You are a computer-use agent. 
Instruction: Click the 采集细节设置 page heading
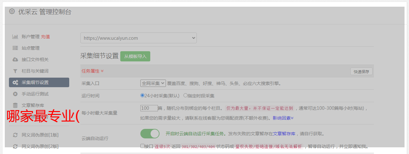tap(100, 56)
